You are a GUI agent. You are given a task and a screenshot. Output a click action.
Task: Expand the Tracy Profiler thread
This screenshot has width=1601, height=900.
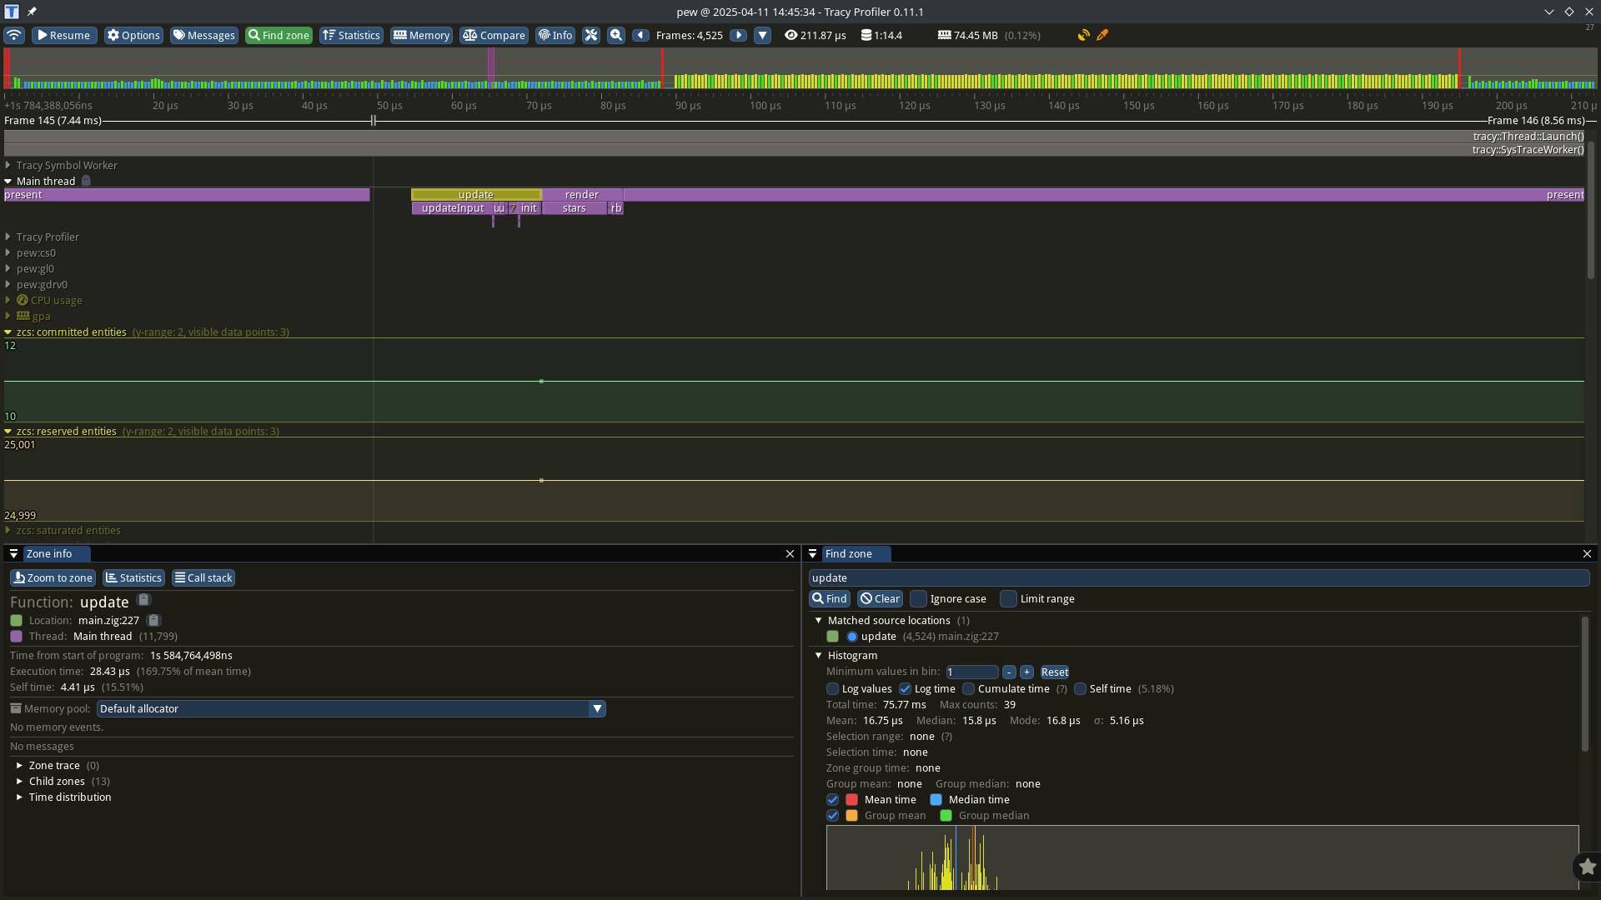[8, 237]
